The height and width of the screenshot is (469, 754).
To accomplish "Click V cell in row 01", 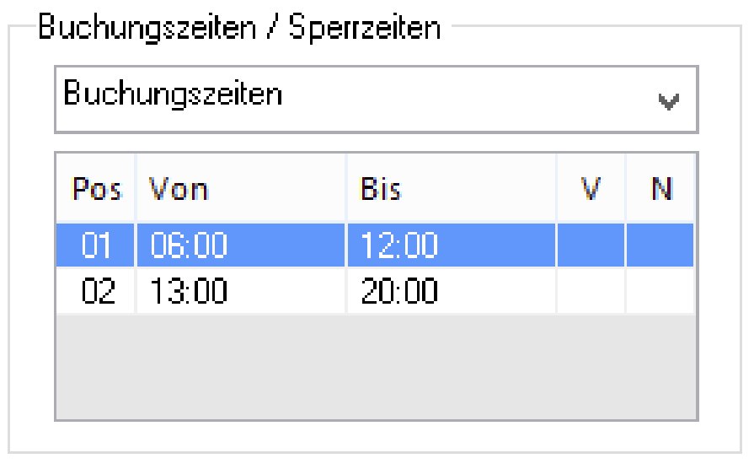I will (x=591, y=245).
